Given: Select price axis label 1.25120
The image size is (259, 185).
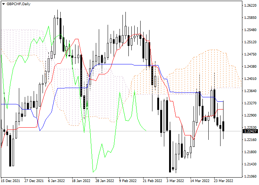Looking at the screenshot, I should pyautogui.click(x=250, y=42).
